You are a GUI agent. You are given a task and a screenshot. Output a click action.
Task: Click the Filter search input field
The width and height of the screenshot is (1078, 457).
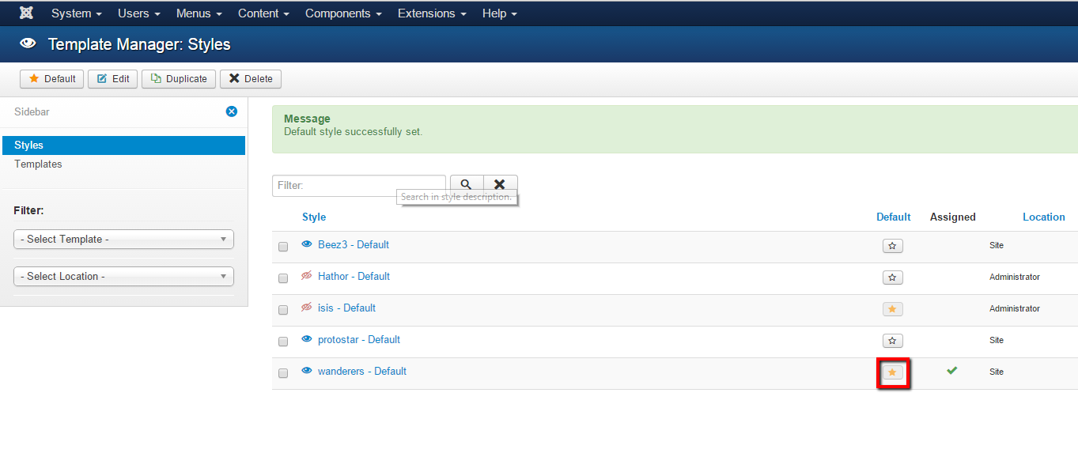pos(359,186)
